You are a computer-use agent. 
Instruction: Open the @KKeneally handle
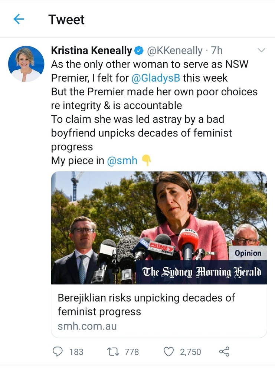[175, 50]
